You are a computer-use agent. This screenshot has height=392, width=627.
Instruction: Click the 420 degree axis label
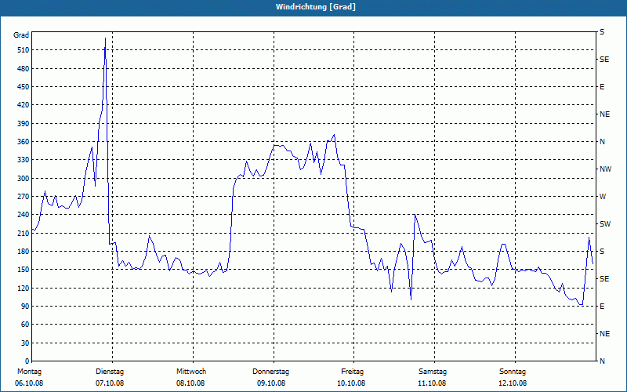[x=24, y=105]
